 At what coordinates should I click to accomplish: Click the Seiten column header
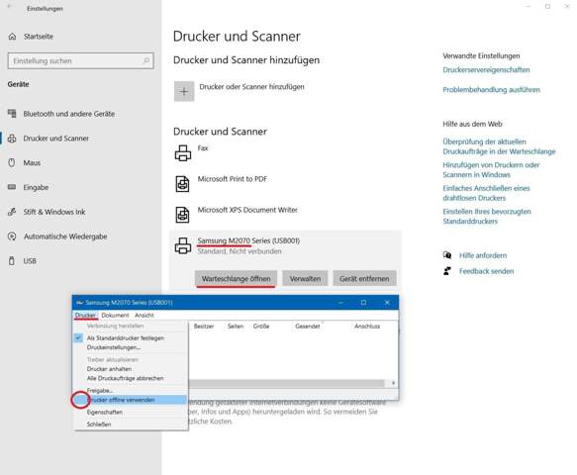pyautogui.click(x=236, y=327)
